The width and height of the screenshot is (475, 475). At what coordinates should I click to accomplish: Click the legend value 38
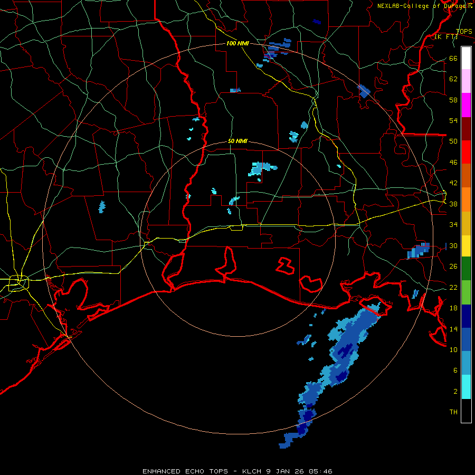click(453, 204)
